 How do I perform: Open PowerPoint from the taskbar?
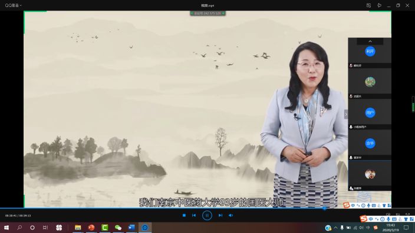91,228
